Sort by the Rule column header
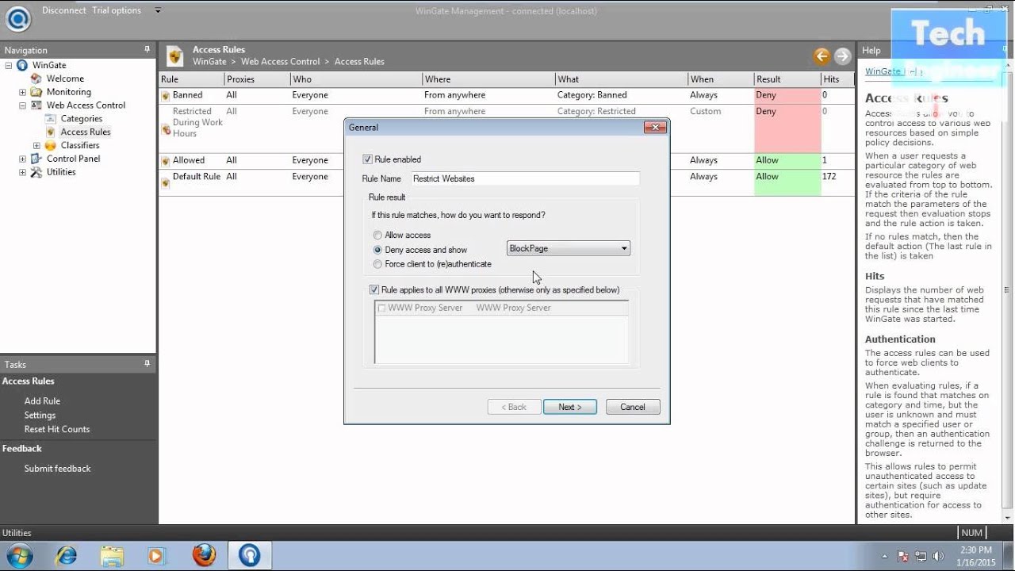The width and height of the screenshot is (1015, 571). coord(191,79)
